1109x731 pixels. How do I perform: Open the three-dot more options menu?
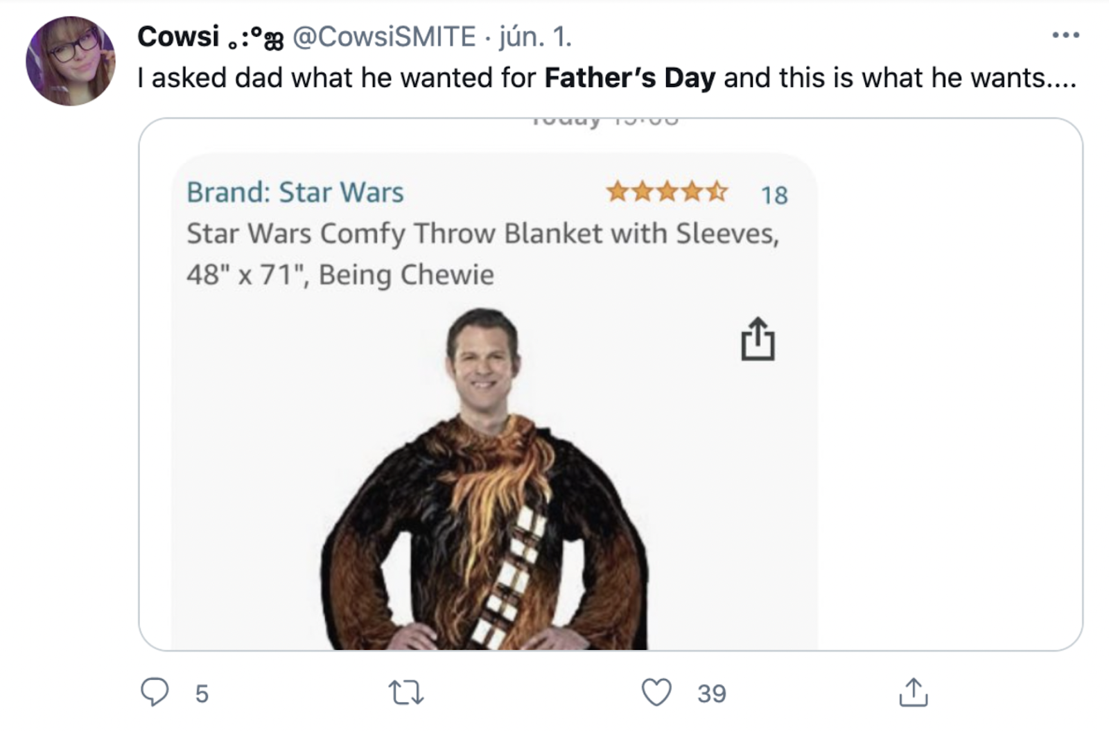1065,35
